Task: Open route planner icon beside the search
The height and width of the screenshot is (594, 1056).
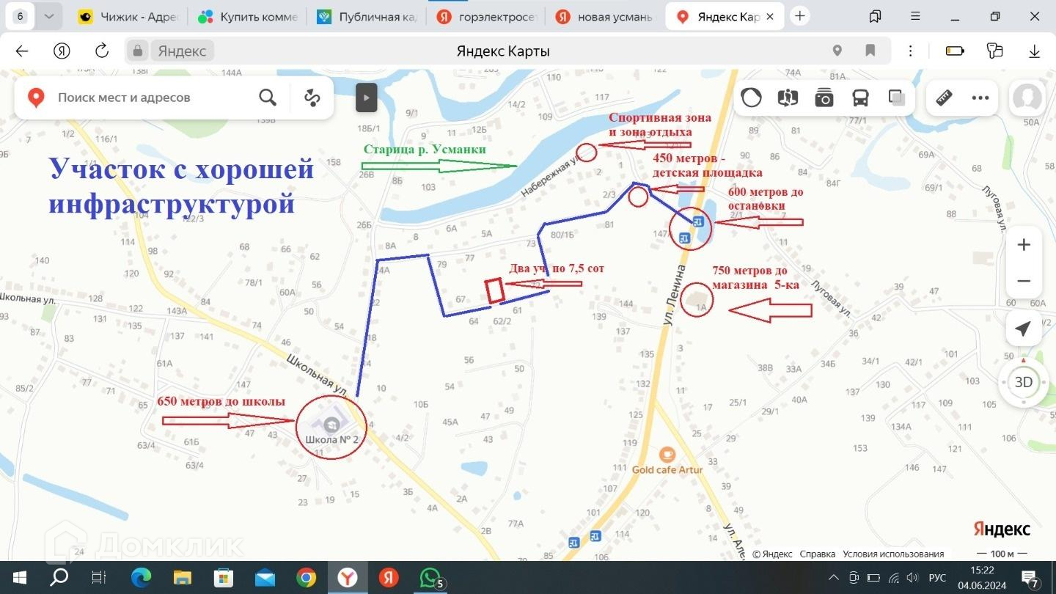Action: (312, 98)
